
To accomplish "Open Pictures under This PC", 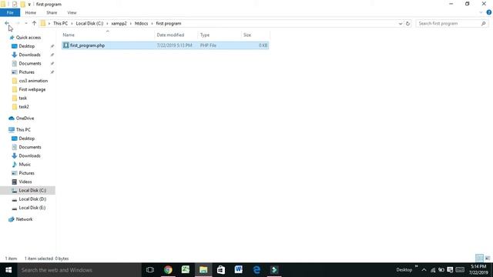I will [26, 173].
